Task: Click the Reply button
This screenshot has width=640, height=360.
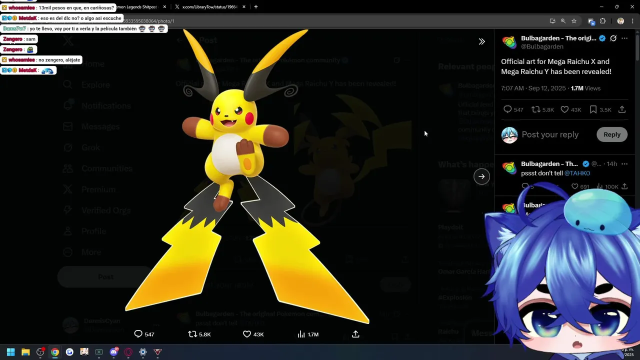Action: (x=611, y=134)
